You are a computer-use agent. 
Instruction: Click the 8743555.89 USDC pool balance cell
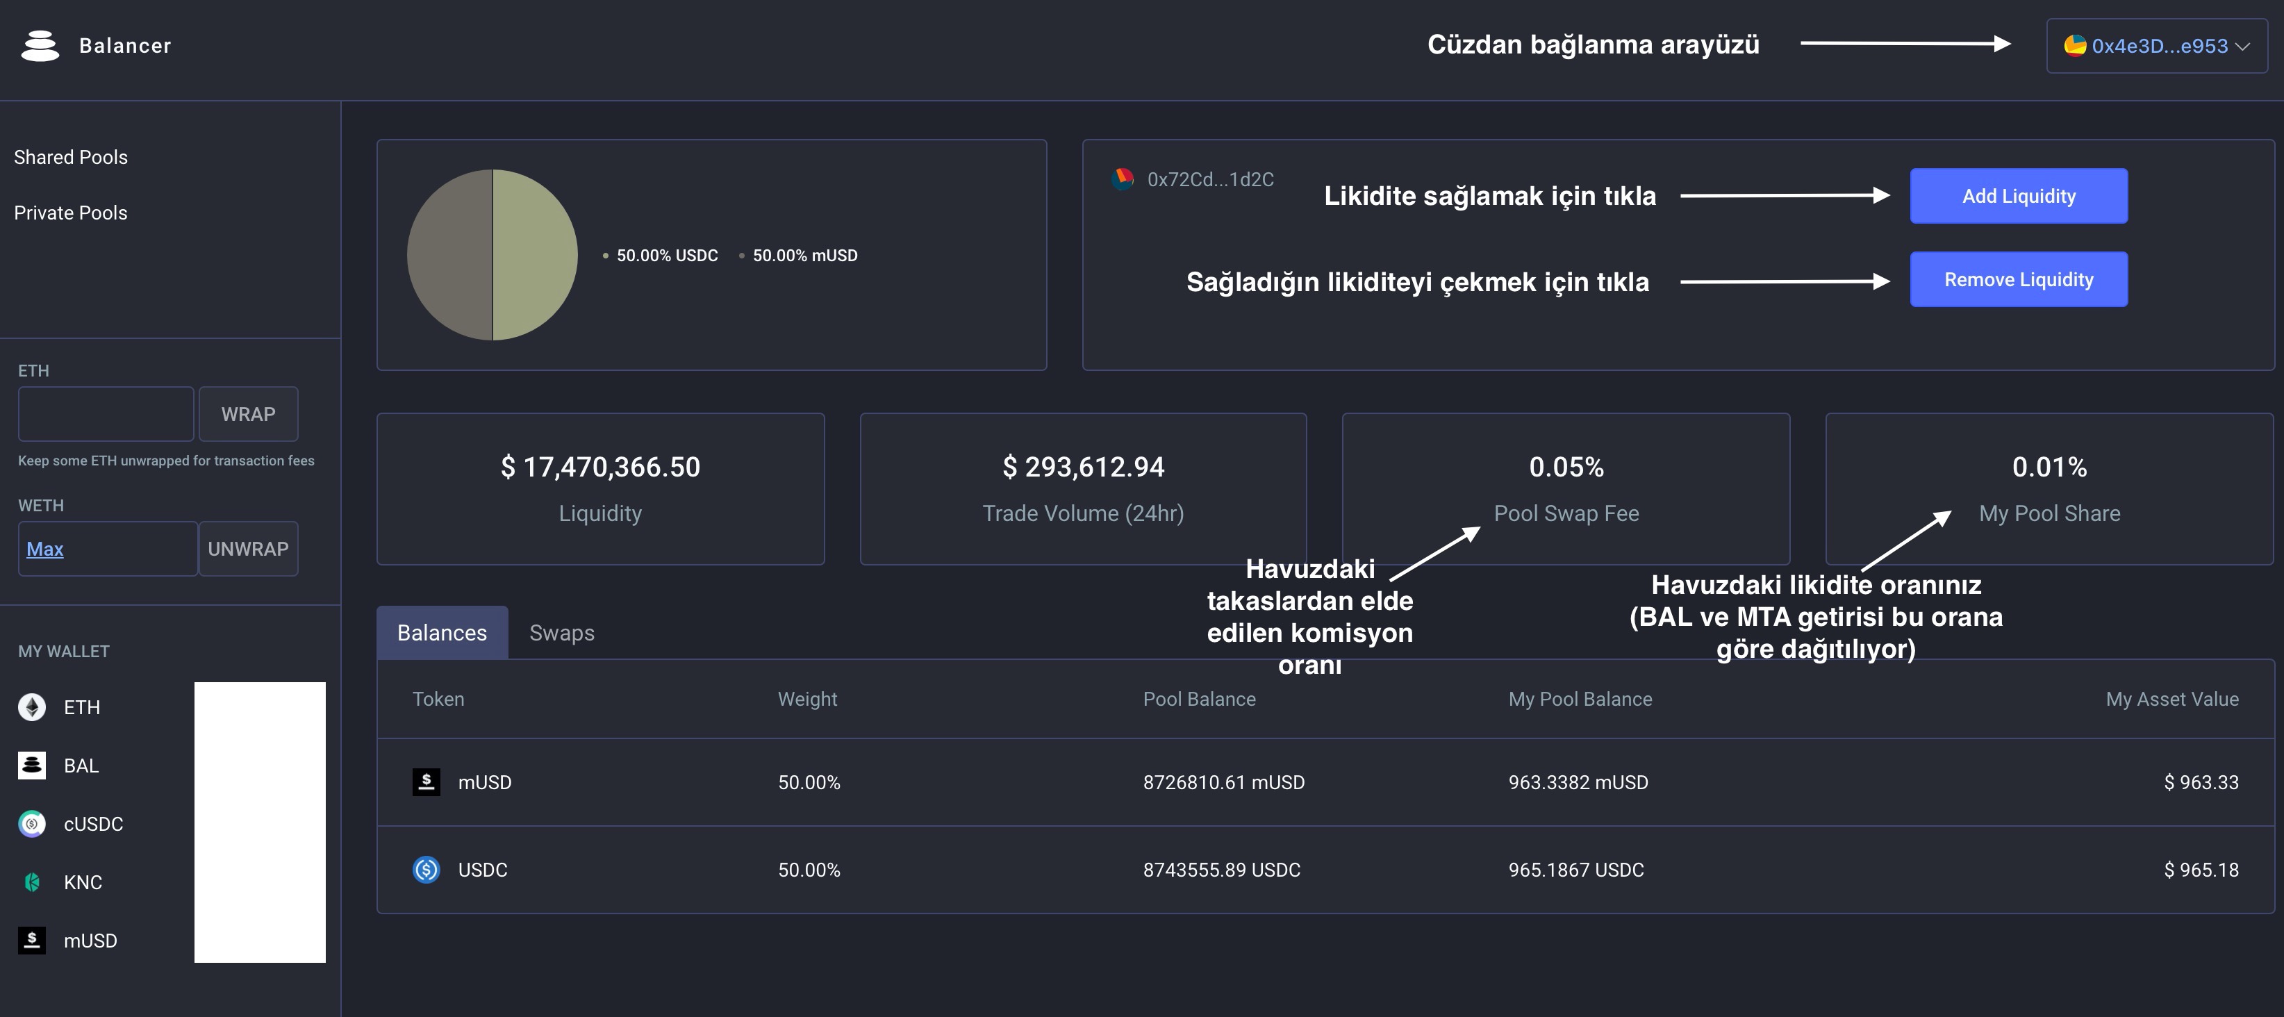(1222, 869)
